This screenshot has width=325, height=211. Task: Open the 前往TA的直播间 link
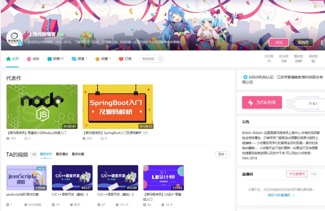tap(281, 195)
